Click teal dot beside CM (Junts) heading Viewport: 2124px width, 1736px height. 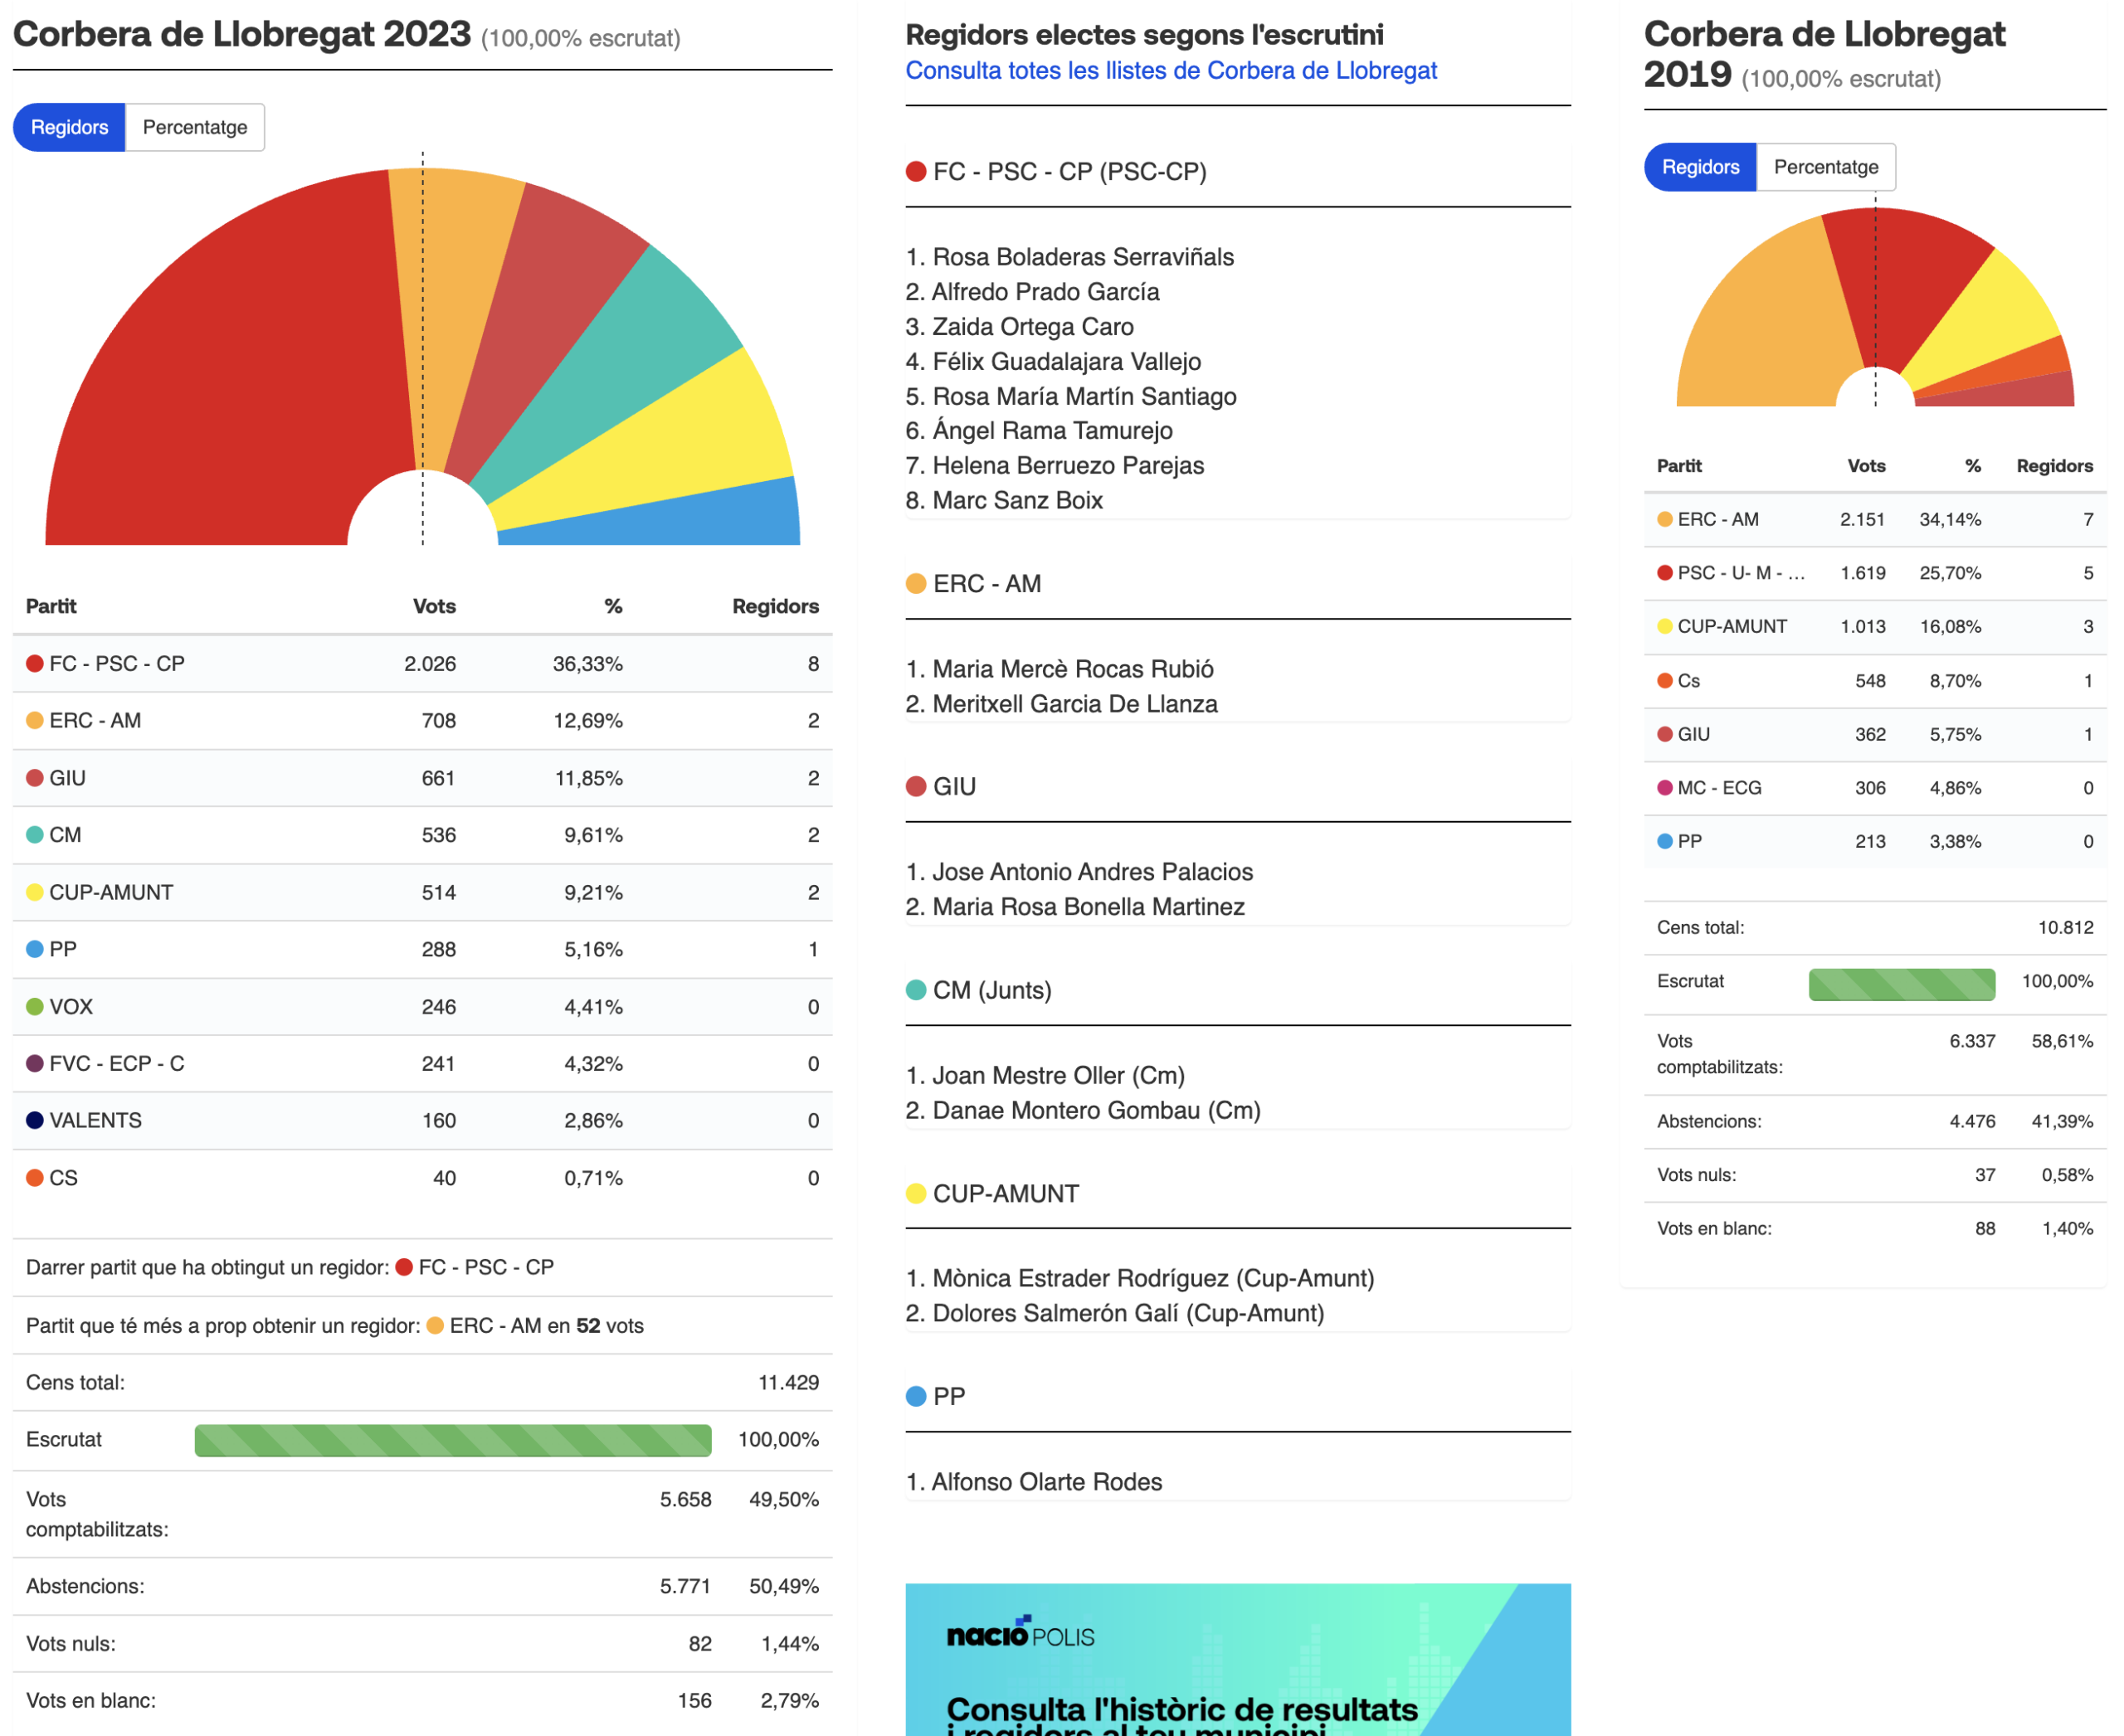915,990
